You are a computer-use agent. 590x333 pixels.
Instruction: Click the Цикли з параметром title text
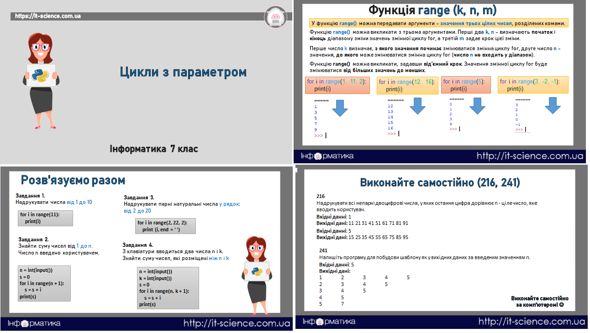click(183, 71)
